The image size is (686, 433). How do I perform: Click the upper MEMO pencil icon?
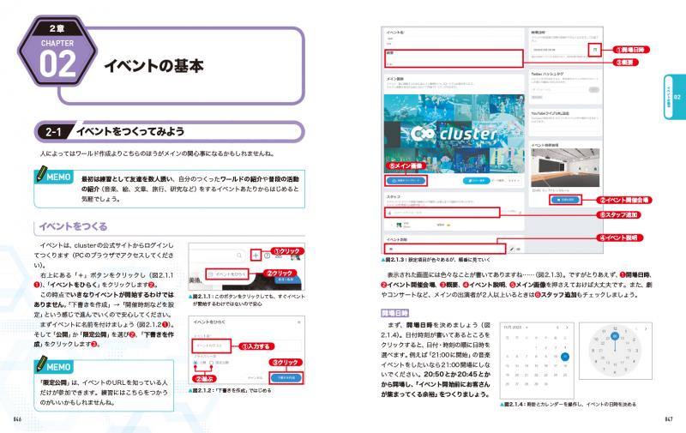(41, 173)
